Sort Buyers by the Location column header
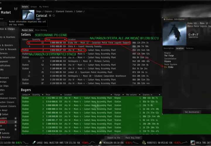This screenshot has width=211, height=146. coord(88,95)
